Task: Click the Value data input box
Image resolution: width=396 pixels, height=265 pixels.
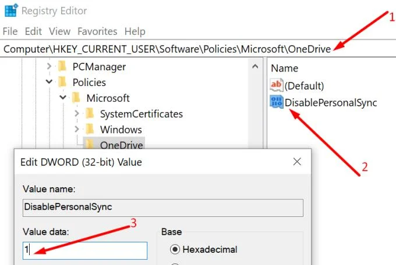Action: [x=85, y=250]
